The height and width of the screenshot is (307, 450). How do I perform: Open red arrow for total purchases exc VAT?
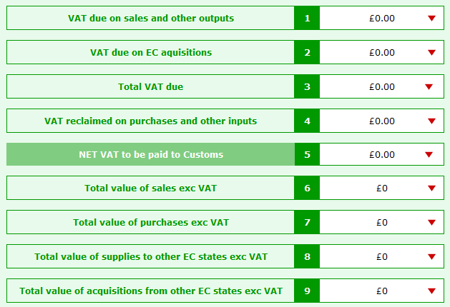431,223
